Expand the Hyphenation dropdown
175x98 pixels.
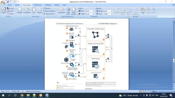[x=49, y=14]
